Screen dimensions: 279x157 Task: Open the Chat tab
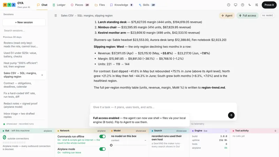42,5
